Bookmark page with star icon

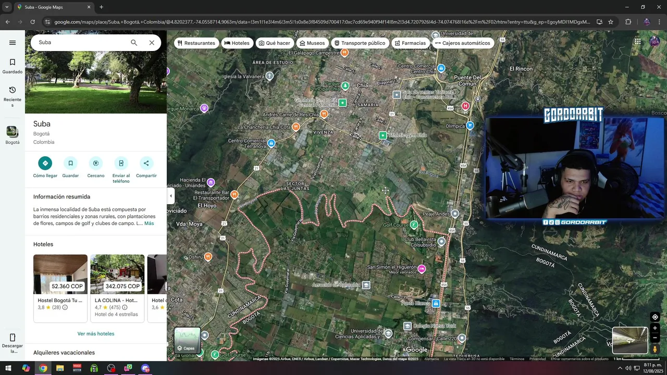click(x=611, y=22)
